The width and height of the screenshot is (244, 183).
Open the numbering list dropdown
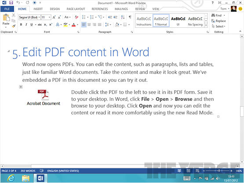point(96,17)
